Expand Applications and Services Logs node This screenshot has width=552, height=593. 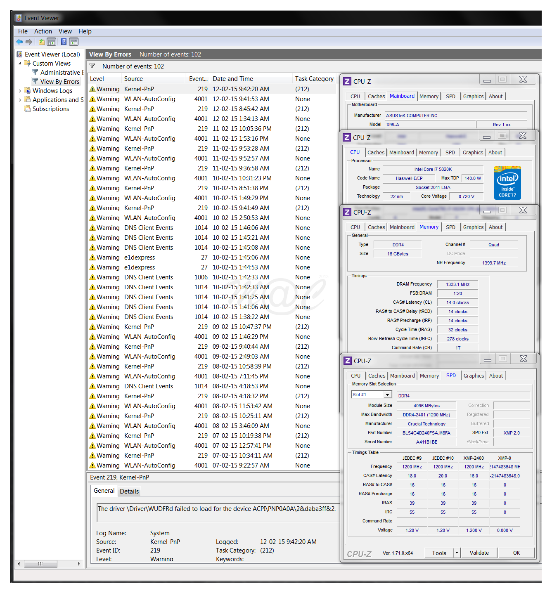point(20,100)
